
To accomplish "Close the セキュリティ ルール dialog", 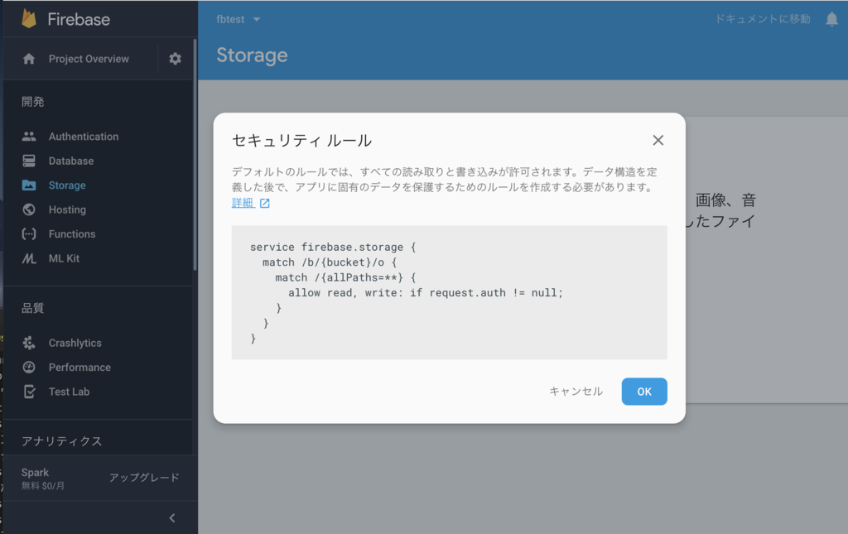I will tap(658, 141).
